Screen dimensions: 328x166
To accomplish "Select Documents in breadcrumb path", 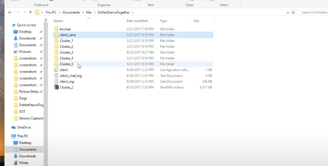I will (x=71, y=12).
